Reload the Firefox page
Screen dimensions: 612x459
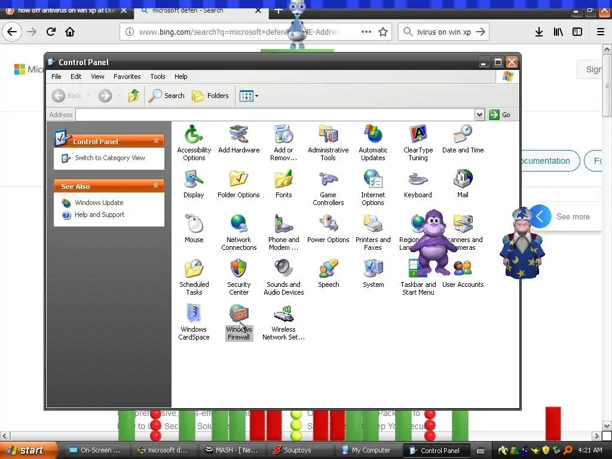pos(51,32)
